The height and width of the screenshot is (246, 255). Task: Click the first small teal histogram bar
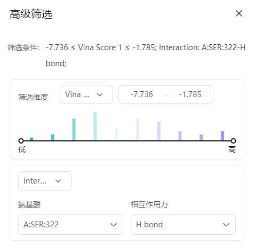click(x=31, y=139)
